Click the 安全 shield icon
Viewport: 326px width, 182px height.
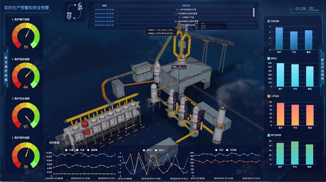(x=69, y=18)
